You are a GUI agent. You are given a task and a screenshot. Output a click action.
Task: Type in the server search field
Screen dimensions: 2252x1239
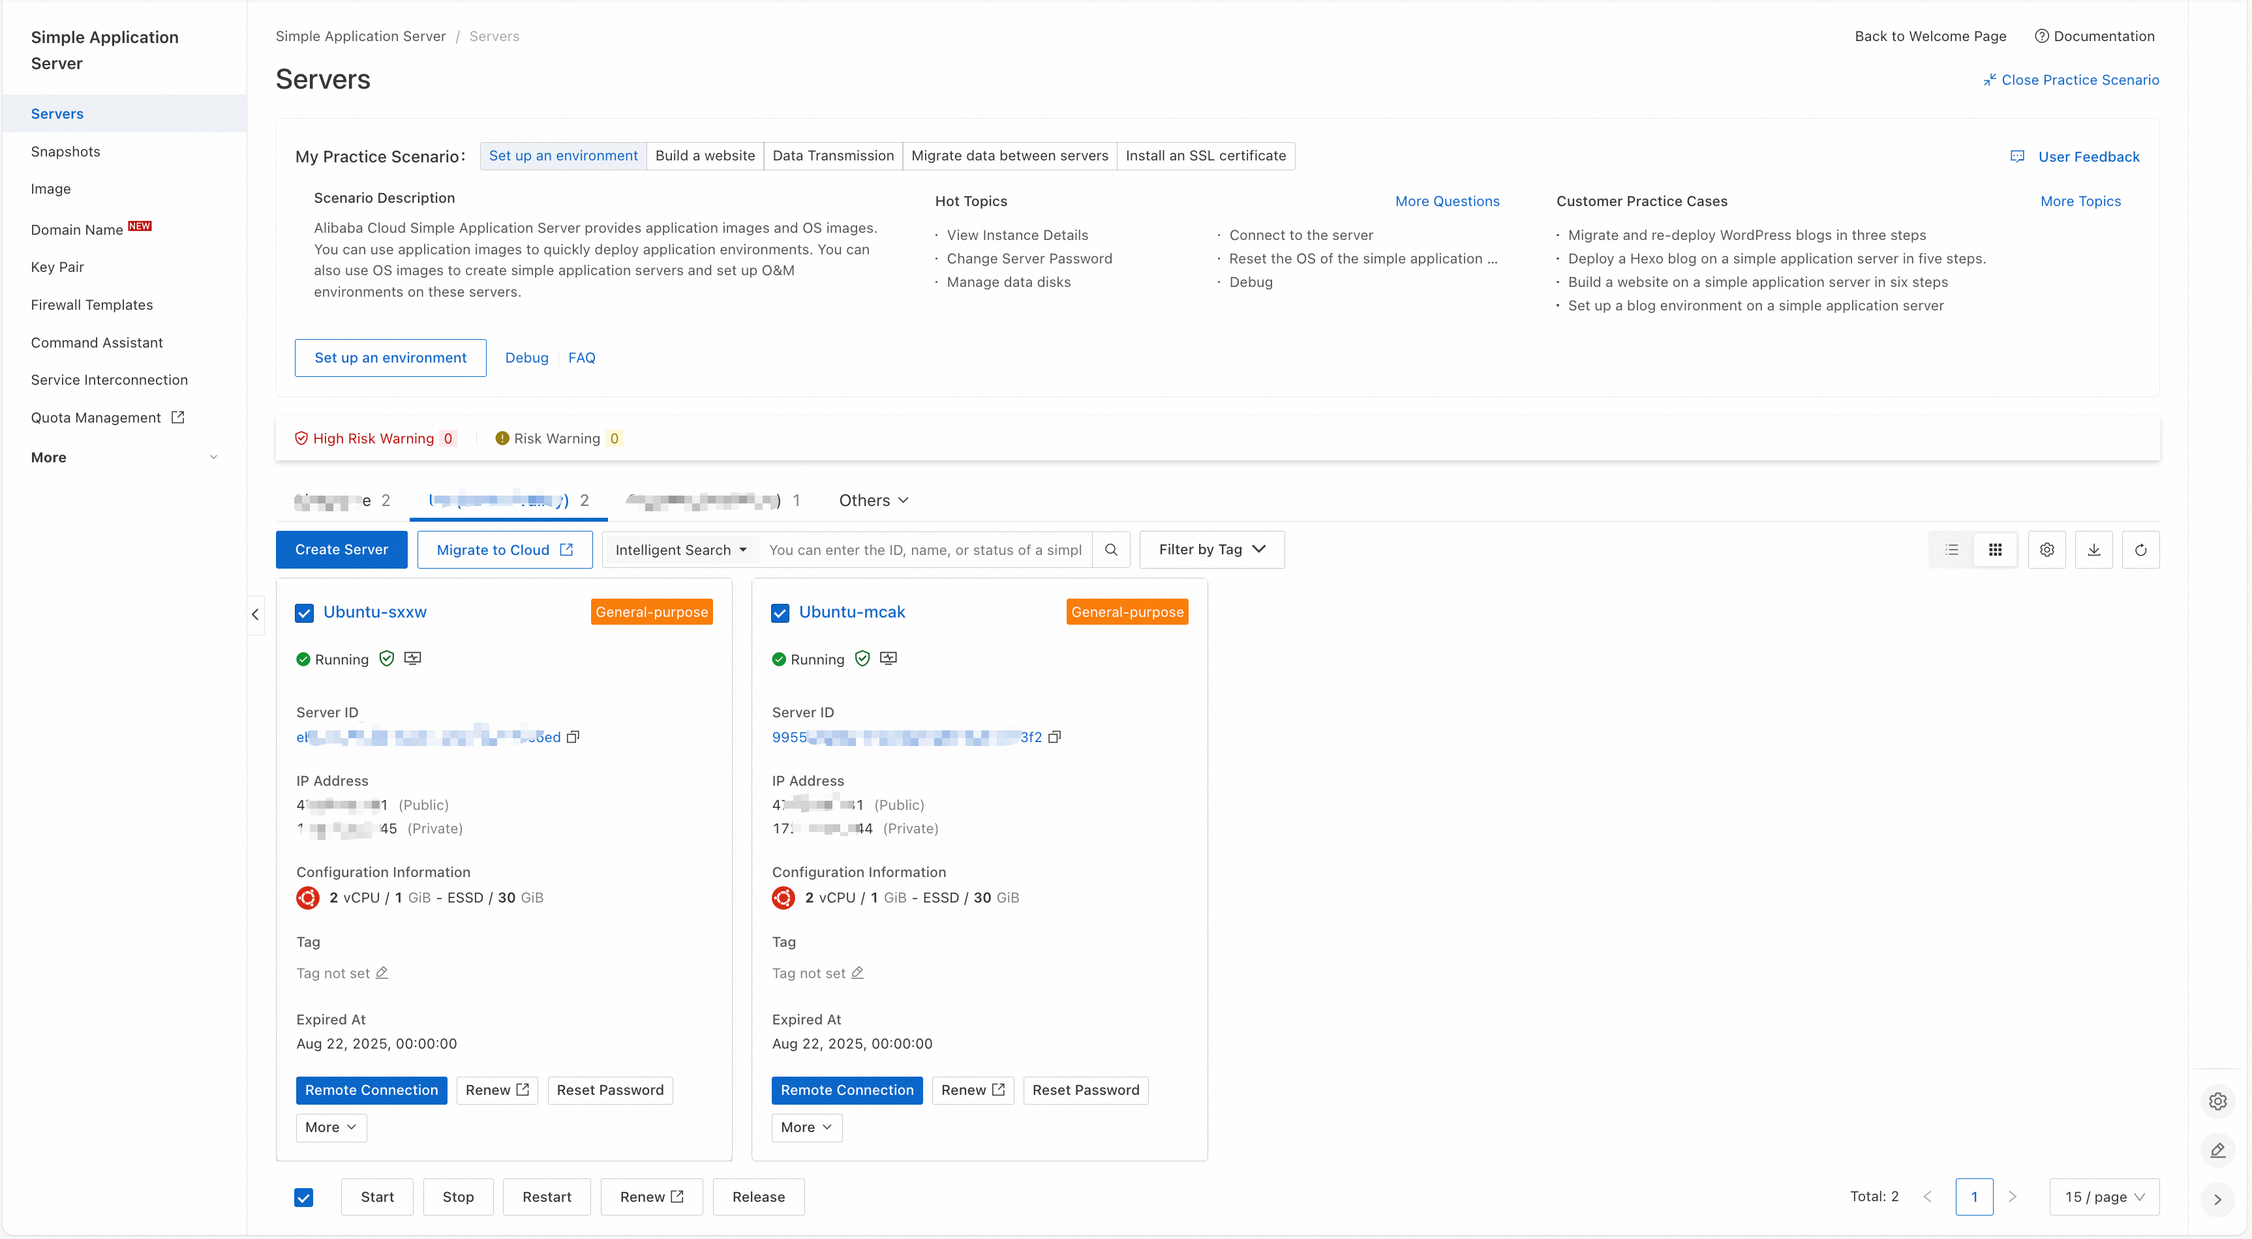tap(925, 550)
